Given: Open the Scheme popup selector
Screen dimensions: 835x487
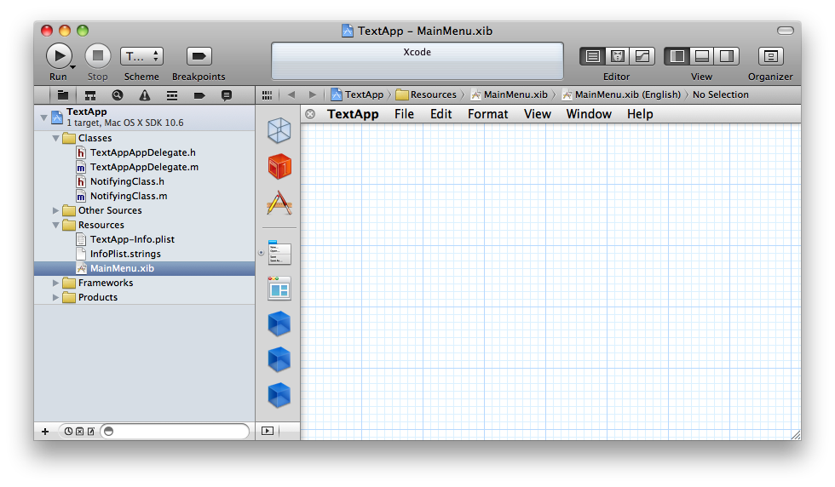Looking at the screenshot, I should pos(141,56).
